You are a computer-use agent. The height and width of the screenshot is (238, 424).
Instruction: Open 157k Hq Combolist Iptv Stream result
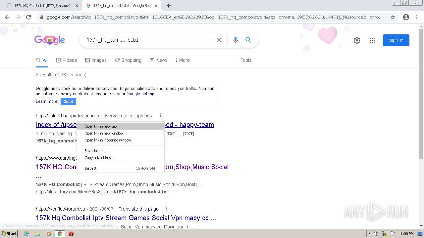[126, 218]
